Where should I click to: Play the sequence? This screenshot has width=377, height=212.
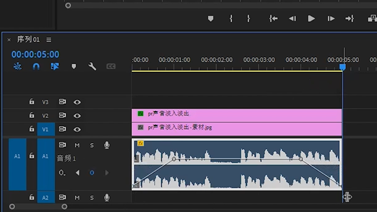pos(311,18)
